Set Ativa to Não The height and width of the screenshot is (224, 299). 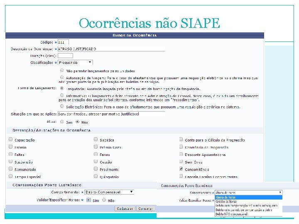tap(77, 122)
